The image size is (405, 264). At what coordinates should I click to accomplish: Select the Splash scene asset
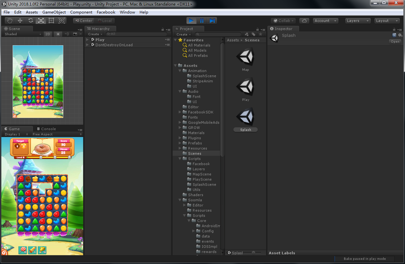coord(245,120)
